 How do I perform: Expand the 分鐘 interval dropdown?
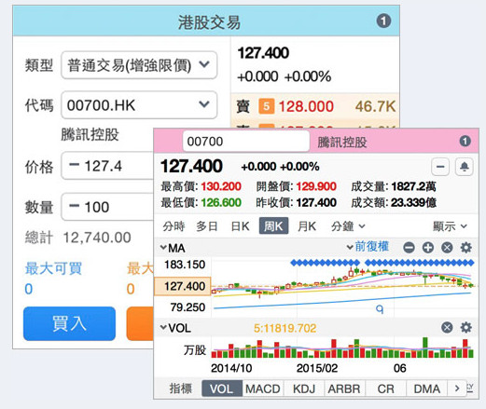click(348, 226)
